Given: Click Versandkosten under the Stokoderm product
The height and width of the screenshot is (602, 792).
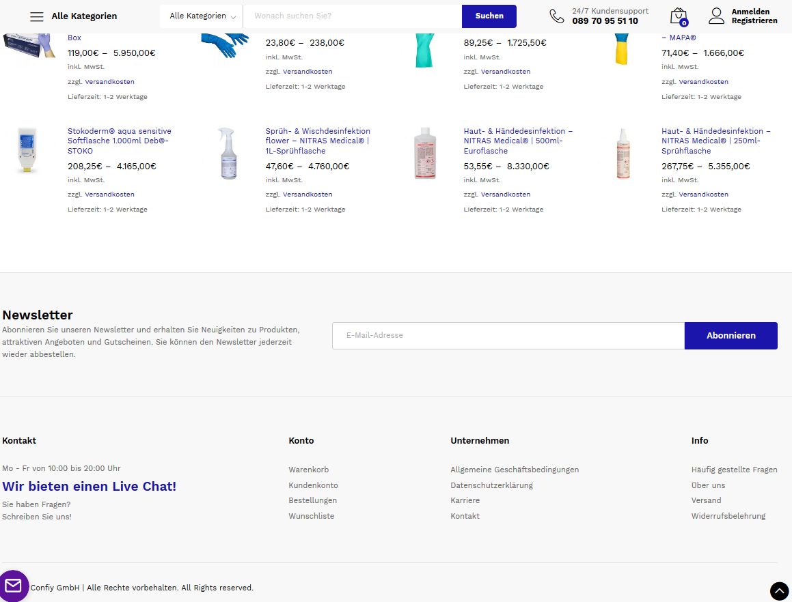Looking at the screenshot, I should click(109, 195).
